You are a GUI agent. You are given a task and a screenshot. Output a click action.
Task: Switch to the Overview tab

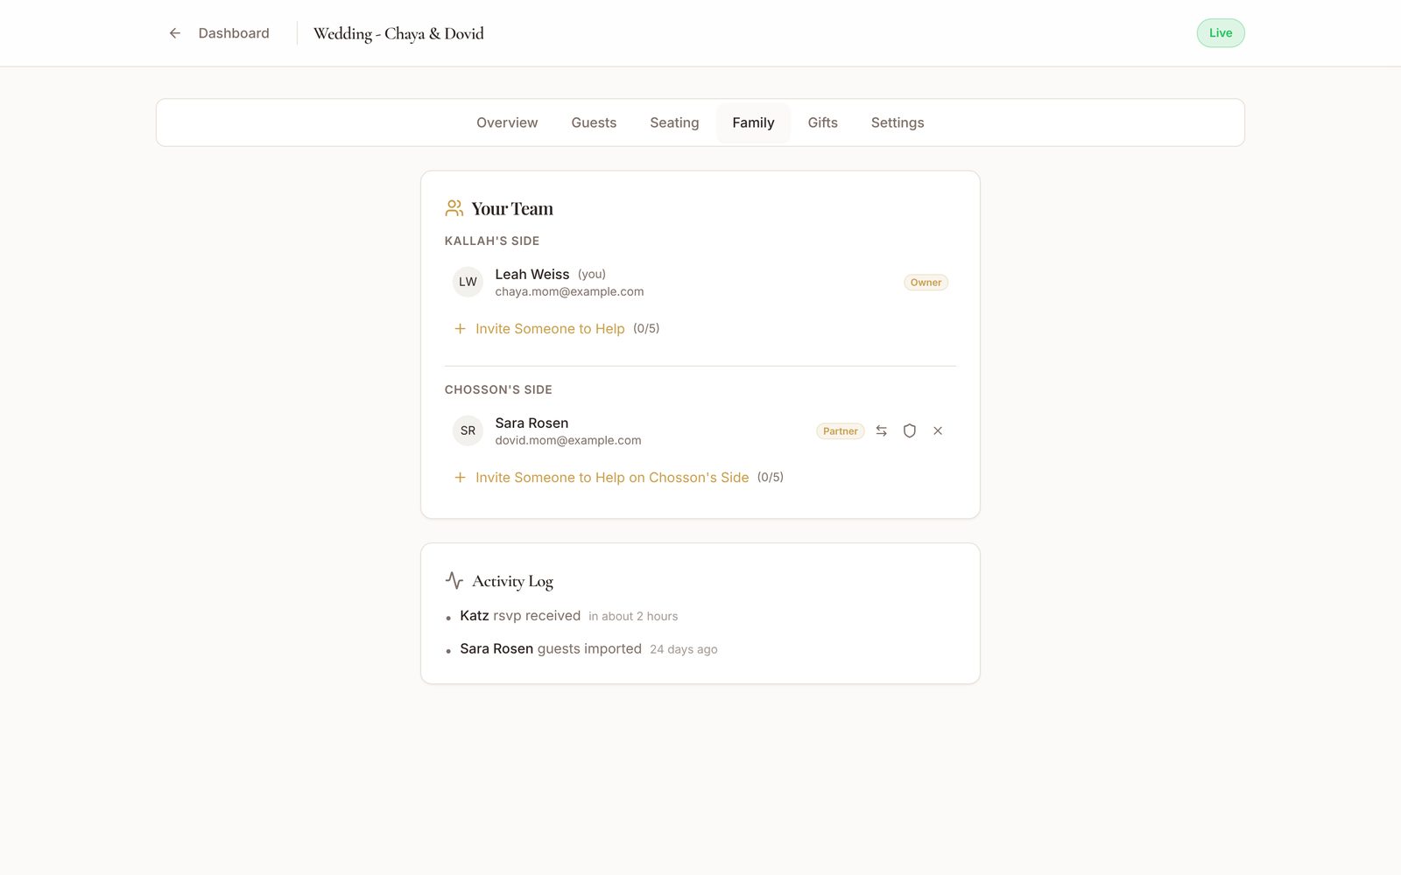tap(507, 122)
